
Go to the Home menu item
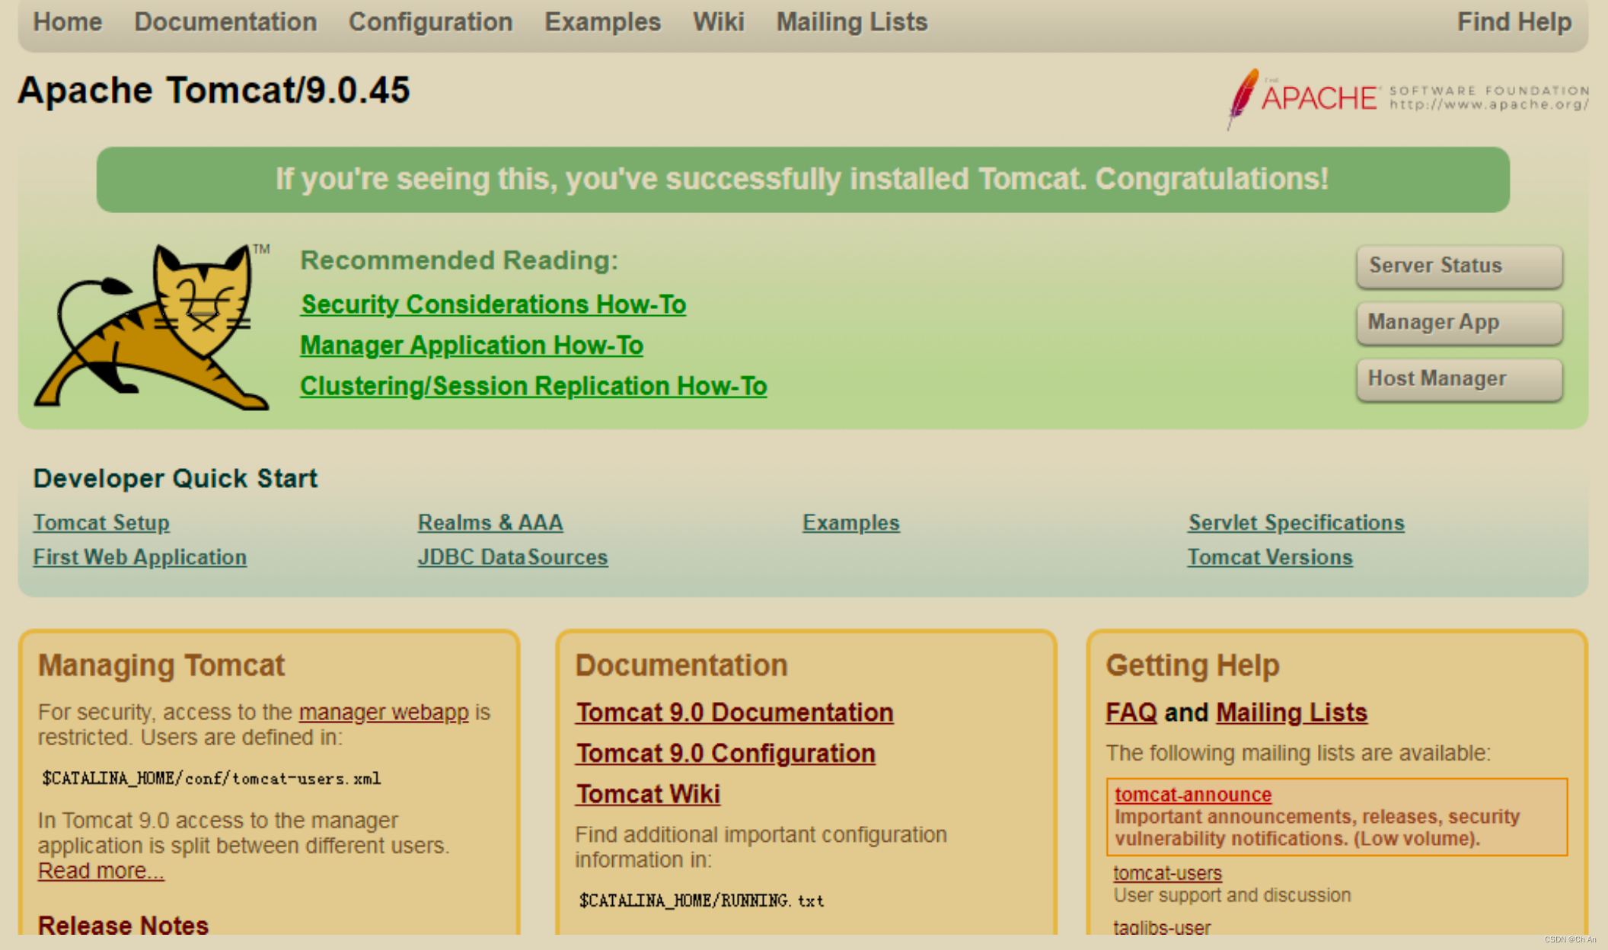click(x=67, y=22)
